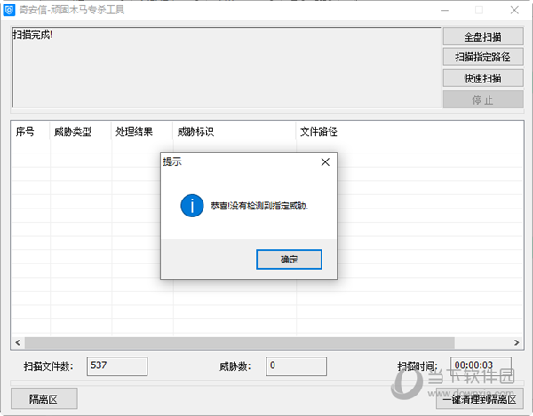Click the 扫描文件数 field showing 537
Screen dimensions: 533x416
(117, 366)
